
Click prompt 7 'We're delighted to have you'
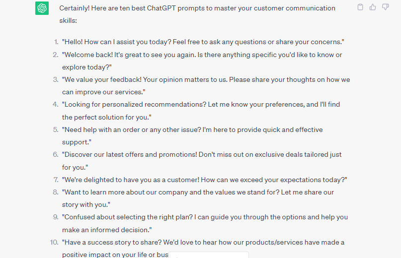205,180
